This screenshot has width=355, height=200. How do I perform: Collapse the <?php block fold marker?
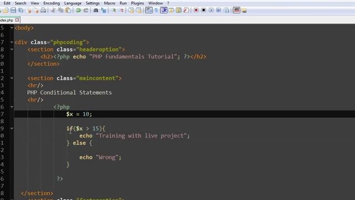pyautogui.click(x=12, y=107)
